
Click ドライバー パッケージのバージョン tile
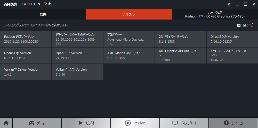pyautogui.click(x=77, y=39)
